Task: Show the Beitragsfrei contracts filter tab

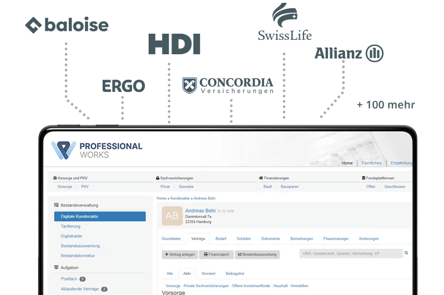Action: [235, 273]
